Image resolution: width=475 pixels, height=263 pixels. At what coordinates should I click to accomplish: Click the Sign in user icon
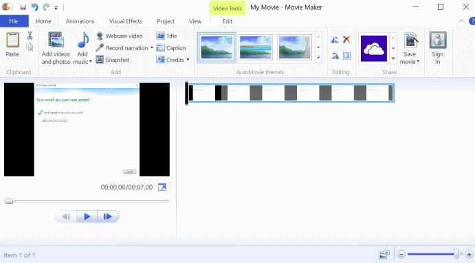tap(438, 40)
